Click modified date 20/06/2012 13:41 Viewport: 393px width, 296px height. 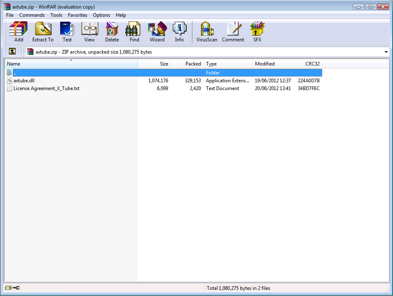273,88
